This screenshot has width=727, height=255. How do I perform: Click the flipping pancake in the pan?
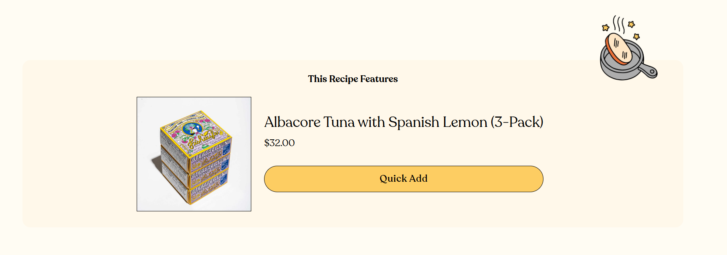[619, 49]
